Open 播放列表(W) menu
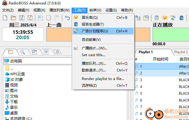Viewport: 189px width, 120px height. coord(60,10)
